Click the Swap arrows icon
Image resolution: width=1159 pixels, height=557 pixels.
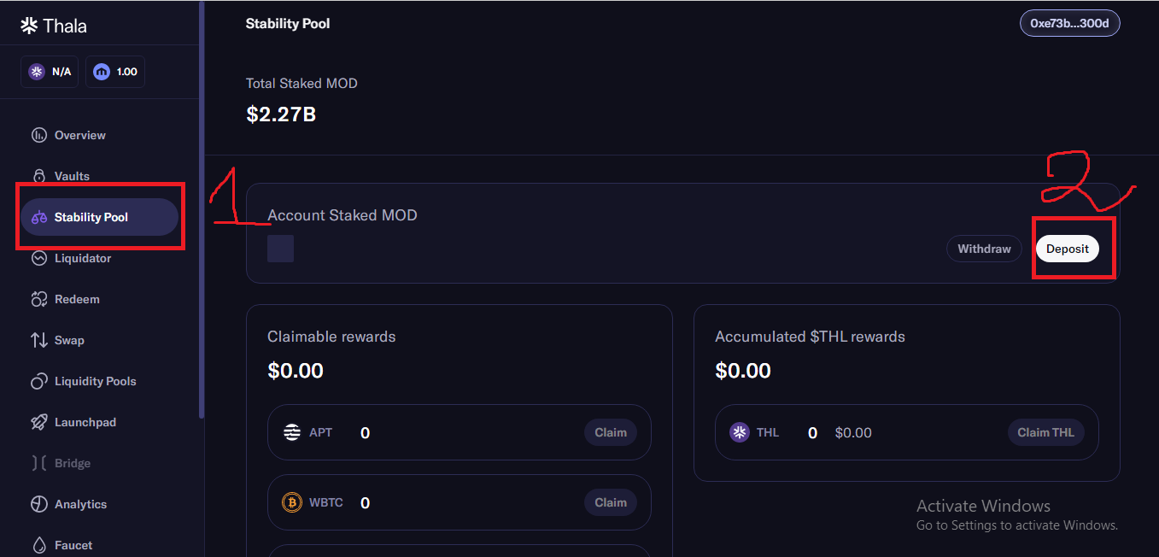click(38, 340)
